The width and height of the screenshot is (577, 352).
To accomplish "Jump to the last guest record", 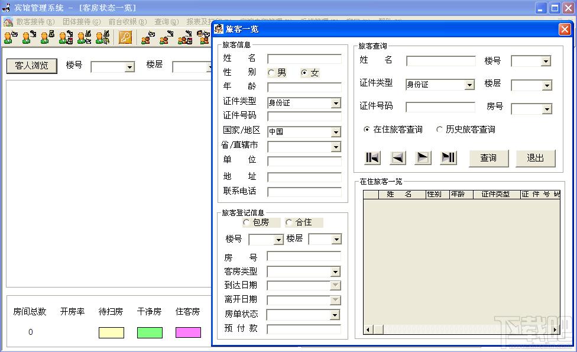I will [x=449, y=157].
